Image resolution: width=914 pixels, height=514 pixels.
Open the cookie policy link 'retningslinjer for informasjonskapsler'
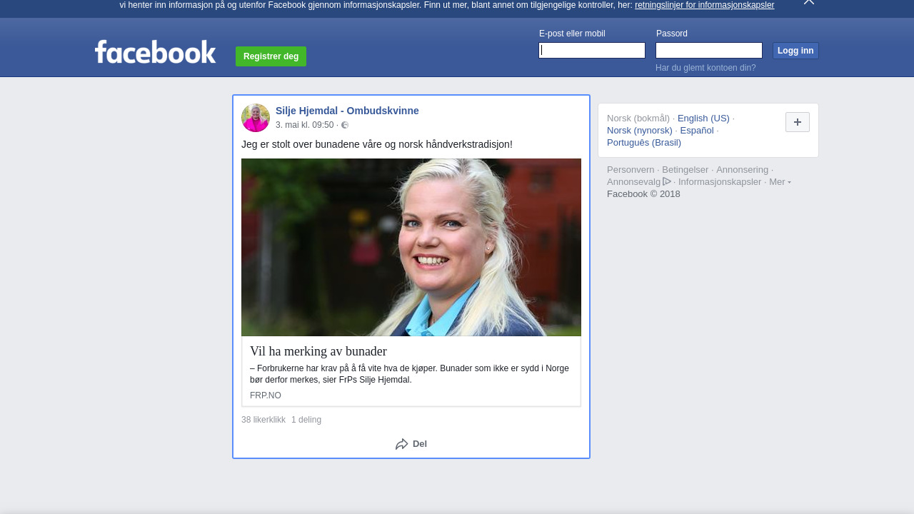(x=704, y=5)
